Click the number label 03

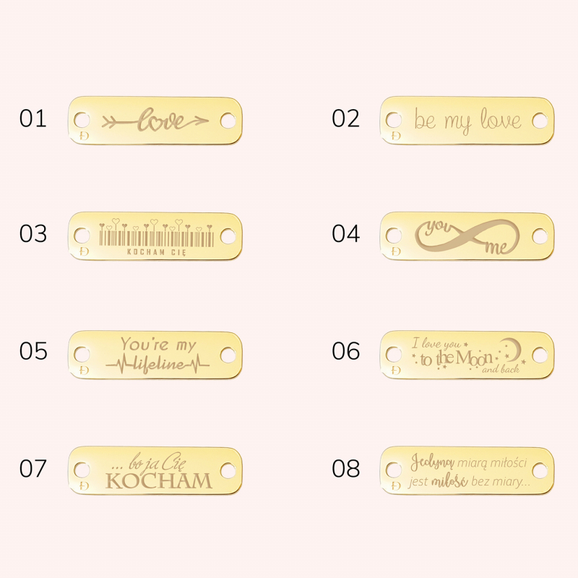click(33, 233)
